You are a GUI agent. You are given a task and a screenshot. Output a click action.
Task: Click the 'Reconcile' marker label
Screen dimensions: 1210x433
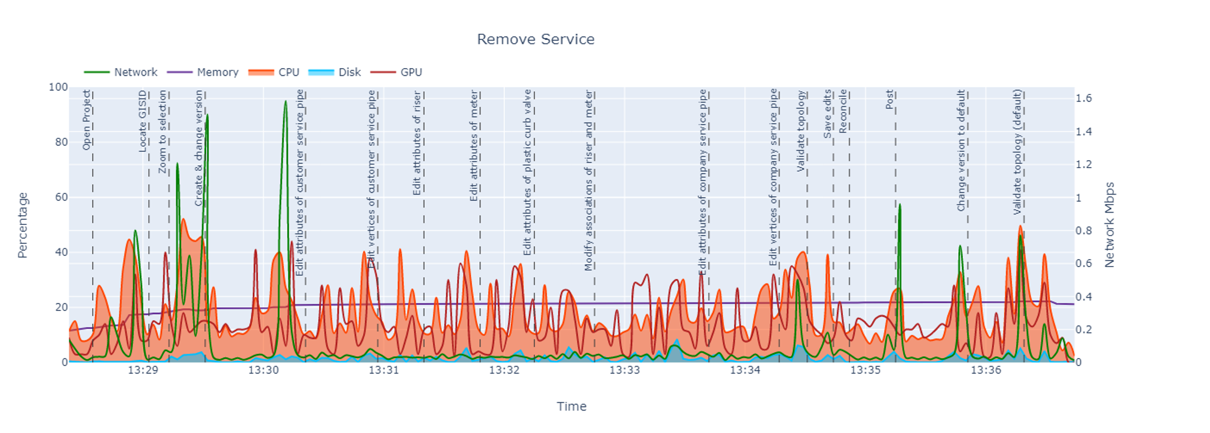point(843,111)
